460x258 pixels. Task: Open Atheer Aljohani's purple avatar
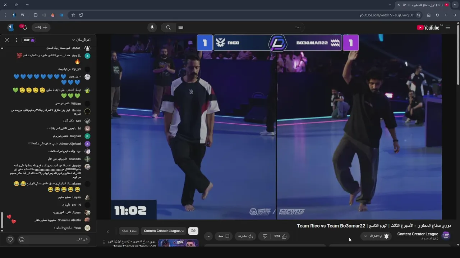tap(87, 144)
